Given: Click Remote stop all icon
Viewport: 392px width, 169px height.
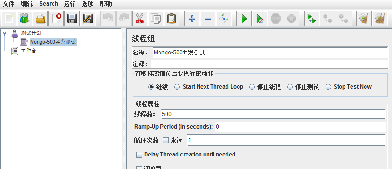Looking at the screenshot, I should [327, 19].
